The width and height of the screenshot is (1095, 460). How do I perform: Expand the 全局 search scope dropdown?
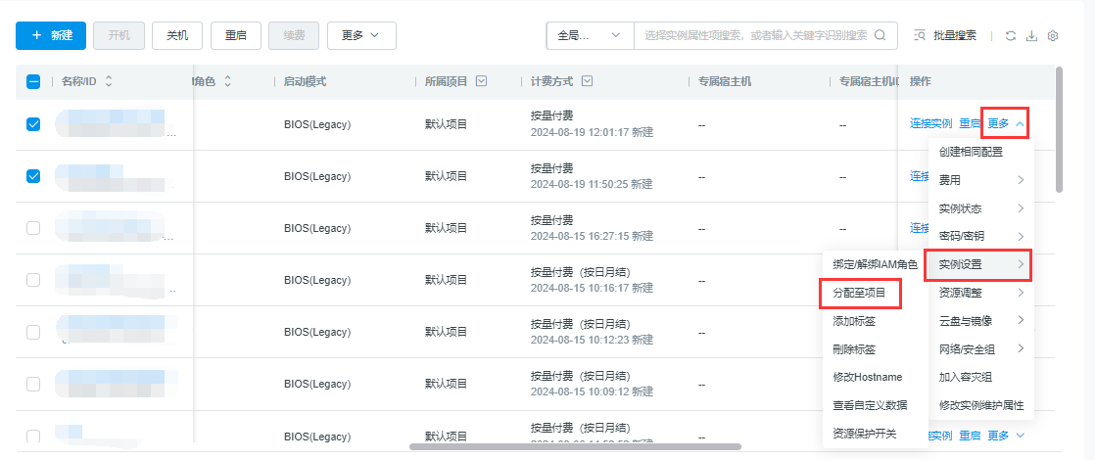tap(590, 35)
